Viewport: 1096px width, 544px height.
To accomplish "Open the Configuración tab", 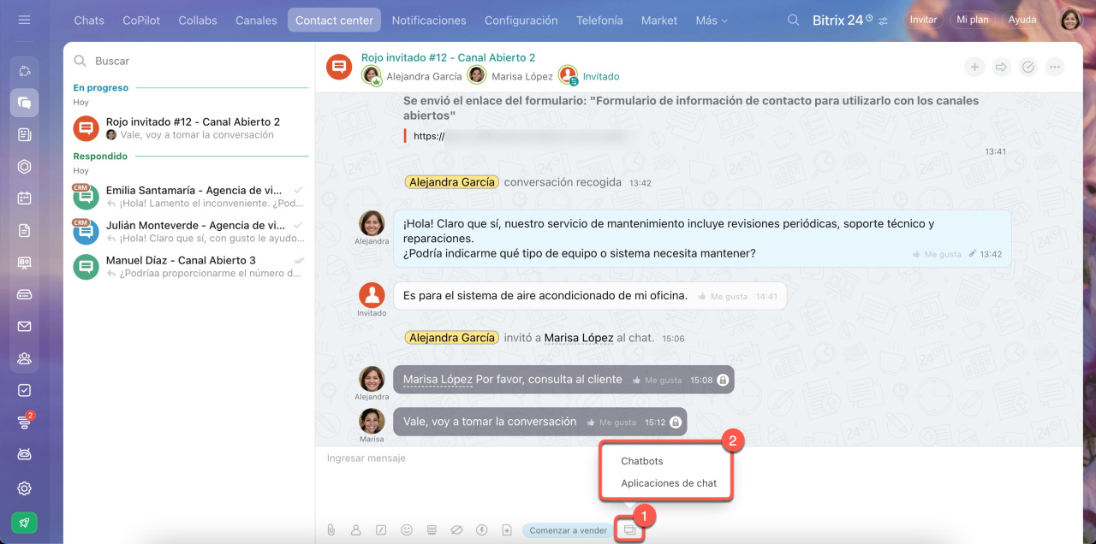I will (x=521, y=20).
